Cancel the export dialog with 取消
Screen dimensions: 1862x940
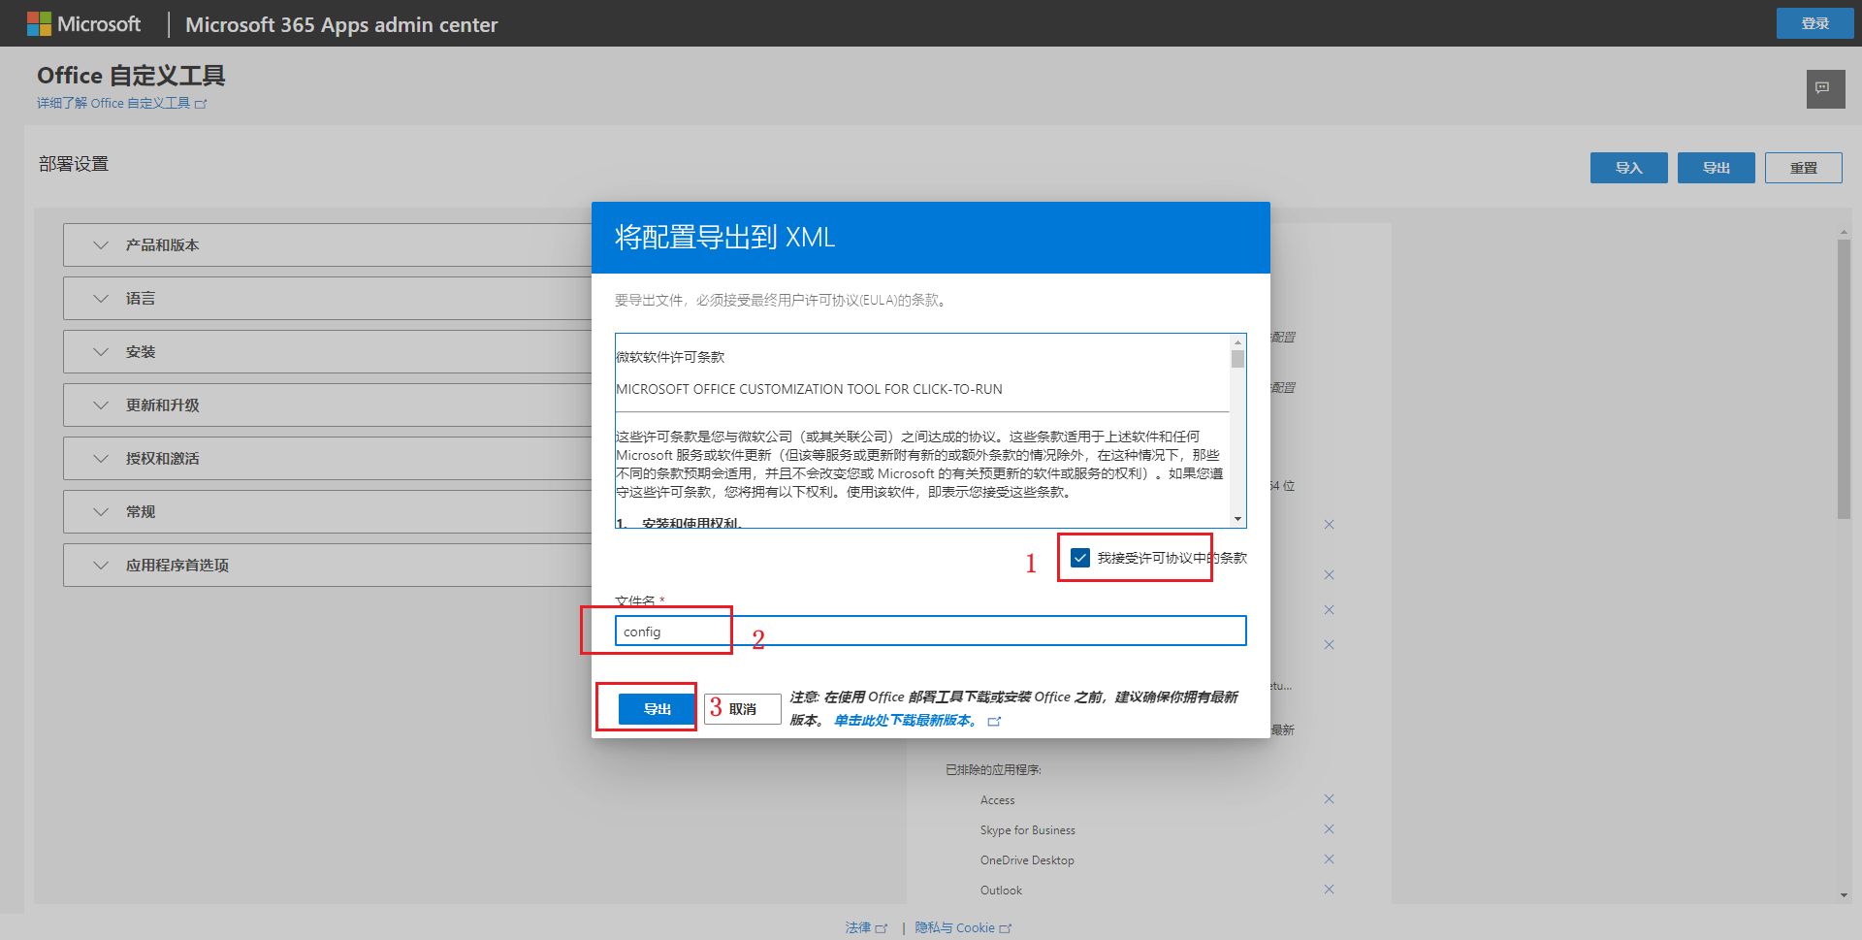click(743, 709)
